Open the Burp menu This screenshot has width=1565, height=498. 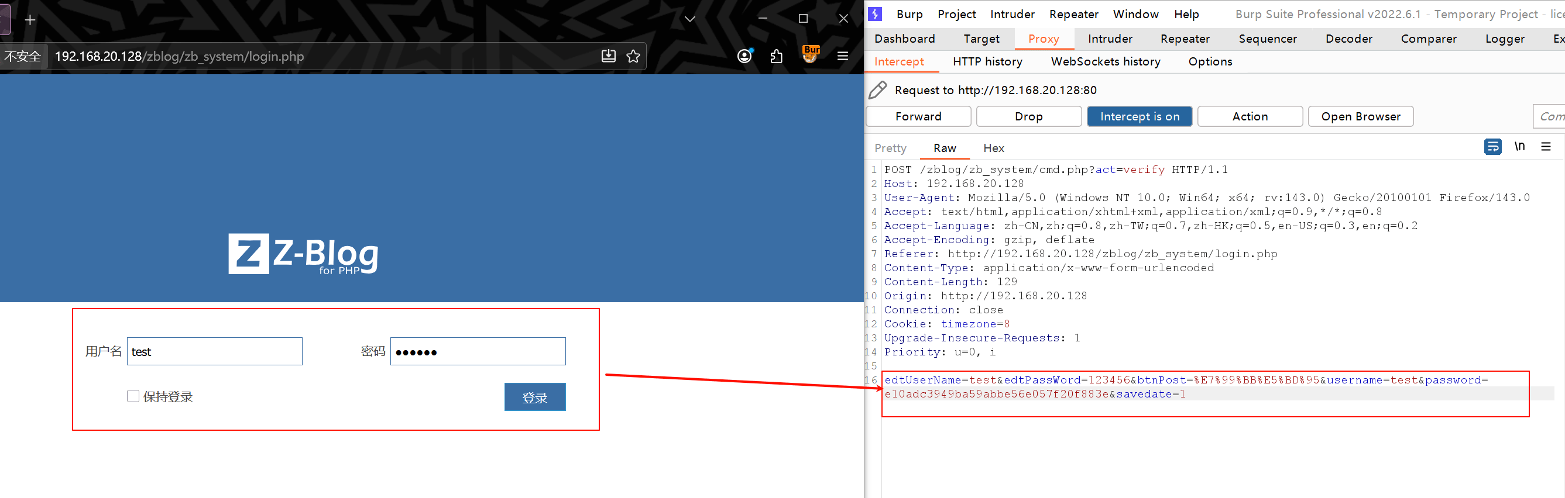pyautogui.click(x=910, y=14)
